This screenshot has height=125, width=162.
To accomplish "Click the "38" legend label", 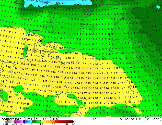I will (x=66, y=124).
